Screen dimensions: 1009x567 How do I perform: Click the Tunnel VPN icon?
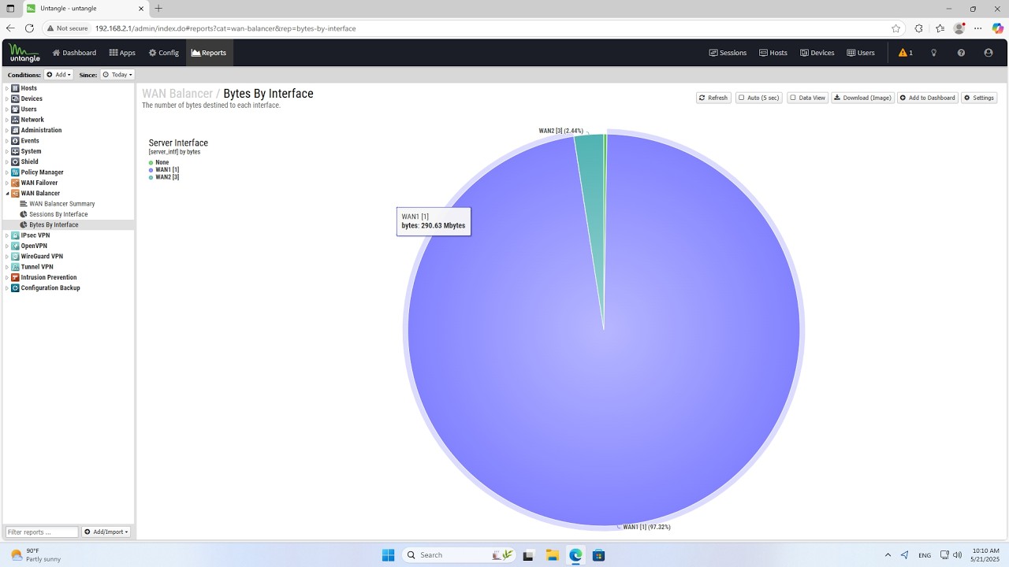15,267
